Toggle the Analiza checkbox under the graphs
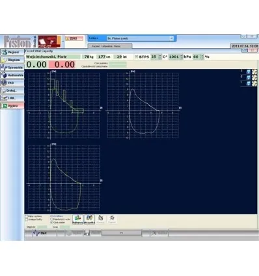Image resolution: width=259 pixels, height=276 pixels. tap(27, 220)
